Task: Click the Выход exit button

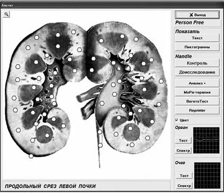Action: coord(197,15)
